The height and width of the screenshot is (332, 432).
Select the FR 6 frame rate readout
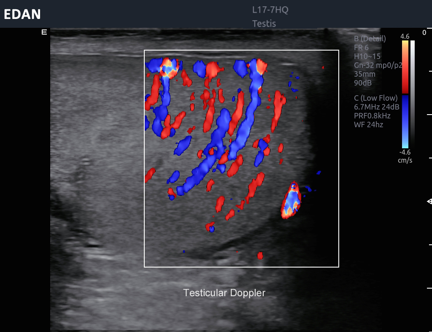[361, 48]
